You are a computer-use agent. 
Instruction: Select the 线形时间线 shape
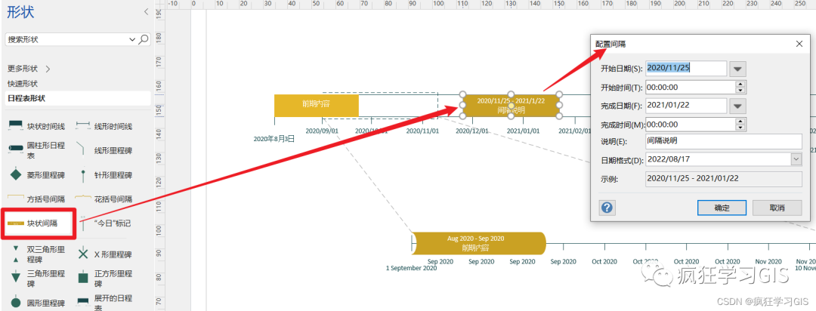pos(104,126)
